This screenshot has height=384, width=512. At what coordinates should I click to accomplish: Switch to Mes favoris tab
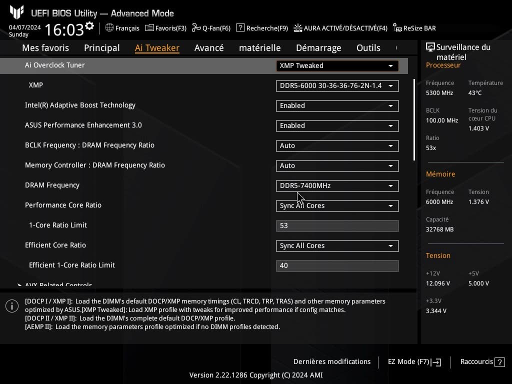click(x=45, y=48)
